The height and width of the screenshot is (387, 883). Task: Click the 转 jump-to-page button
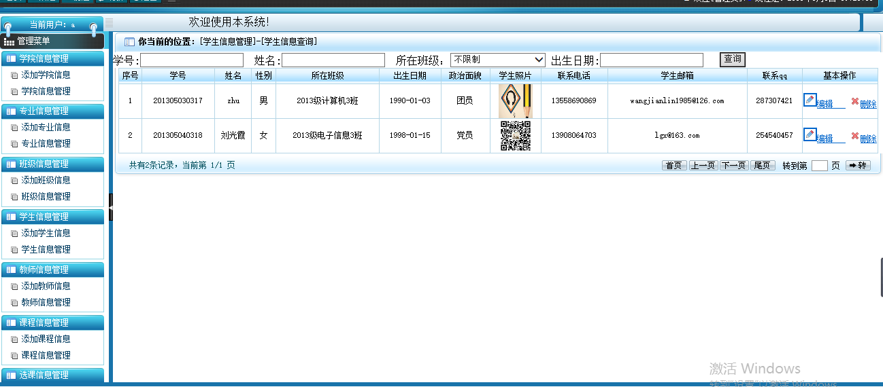tap(858, 166)
